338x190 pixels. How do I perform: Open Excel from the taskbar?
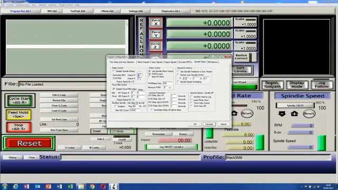70,186
